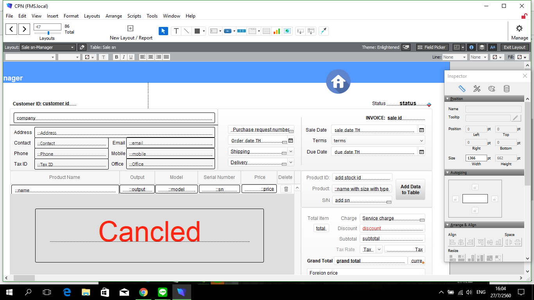Click the Exit Layout button
Screen dimensions: 534x300
[x=514, y=47]
